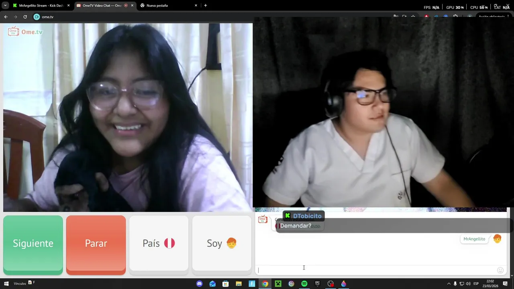This screenshot has height=289, width=514.
Task: Open a new browser tab
Action: (x=206, y=6)
